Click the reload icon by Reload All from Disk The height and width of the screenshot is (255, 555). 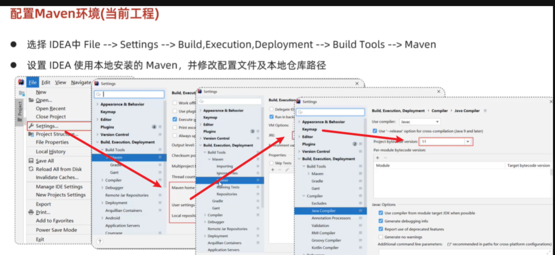click(31, 169)
